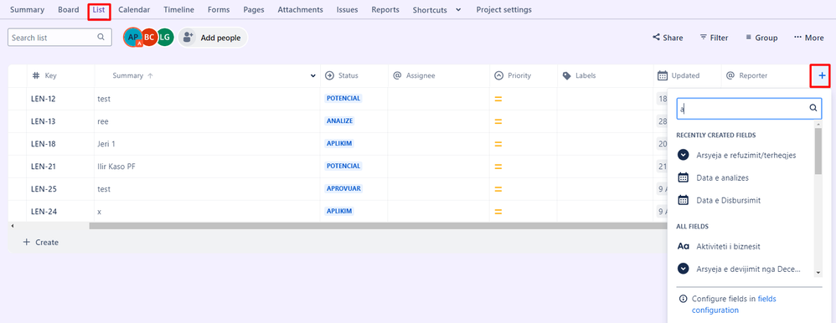Open issue LEN-24
Screen dimensions: 836x323
coord(44,212)
